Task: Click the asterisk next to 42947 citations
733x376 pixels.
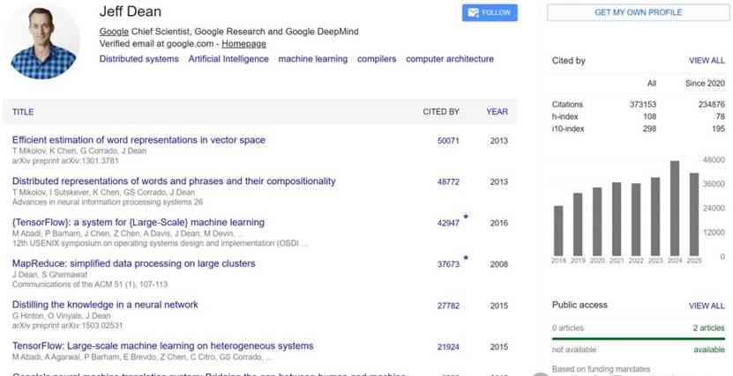Action: [466, 217]
